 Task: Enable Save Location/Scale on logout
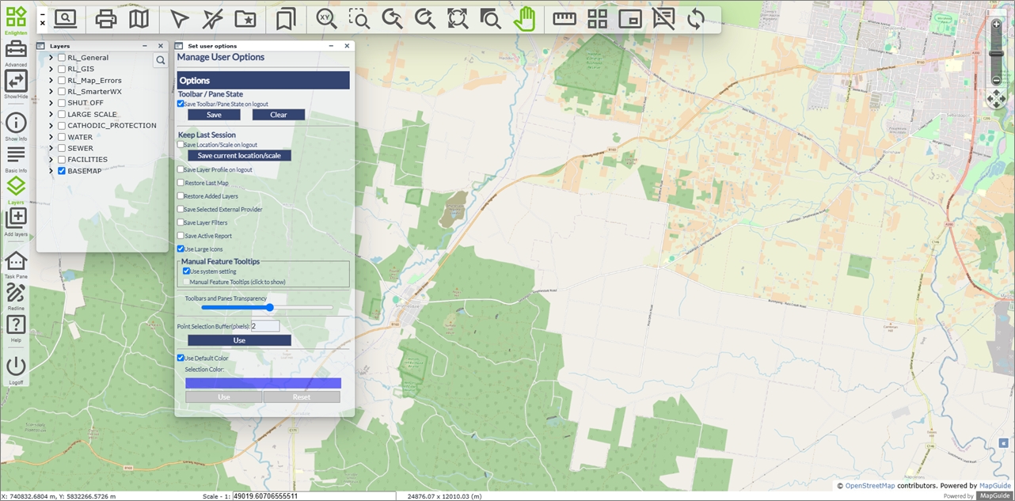tap(181, 145)
